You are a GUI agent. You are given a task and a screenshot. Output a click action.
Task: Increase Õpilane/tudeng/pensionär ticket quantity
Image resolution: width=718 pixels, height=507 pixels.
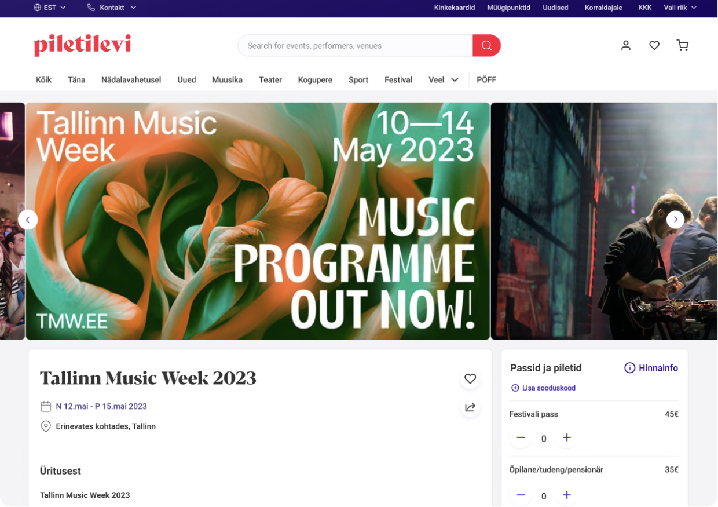(x=567, y=495)
